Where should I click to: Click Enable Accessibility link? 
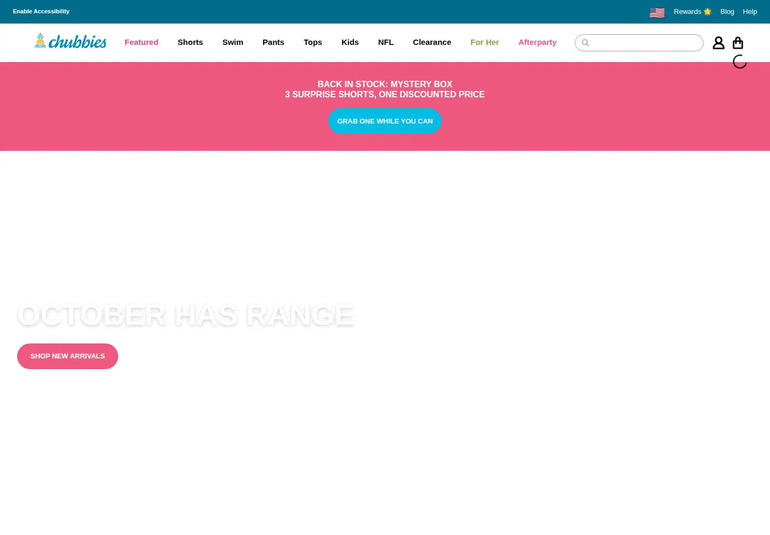pos(41,11)
